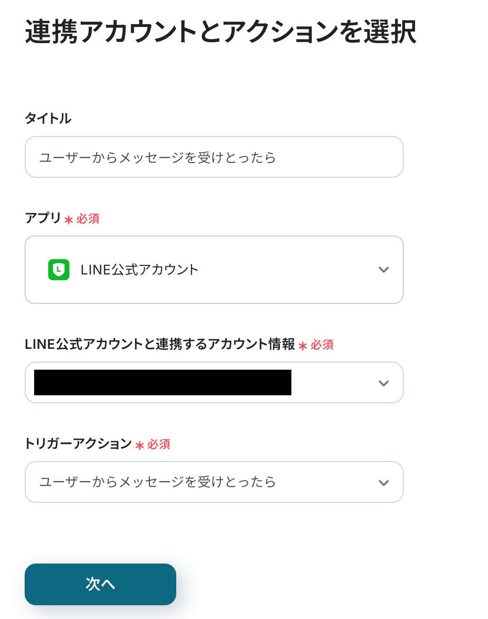Open the トリガーアクション dropdown chevron

(384, 482)
